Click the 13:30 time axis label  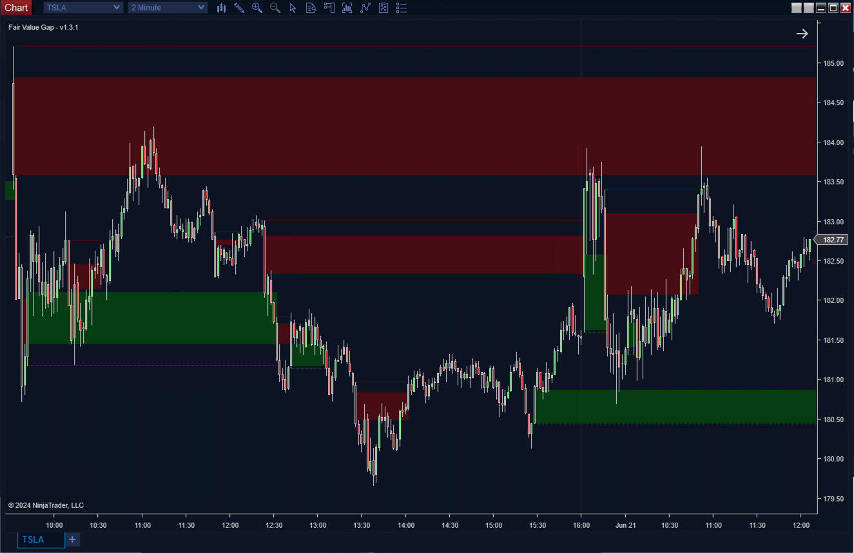[362, 525]
